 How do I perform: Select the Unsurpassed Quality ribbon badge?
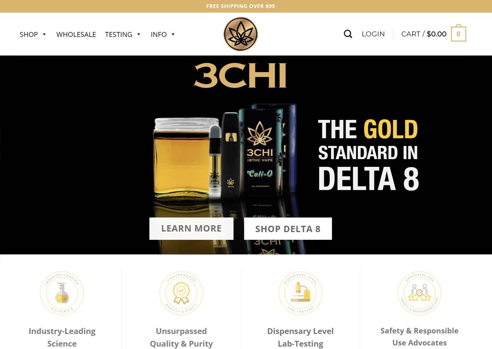(181, 293)
